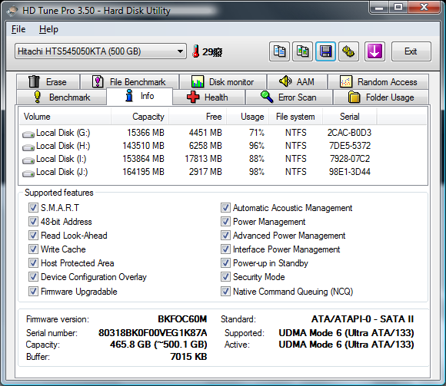Sort by the Usage column header

[x=248, y=117]
